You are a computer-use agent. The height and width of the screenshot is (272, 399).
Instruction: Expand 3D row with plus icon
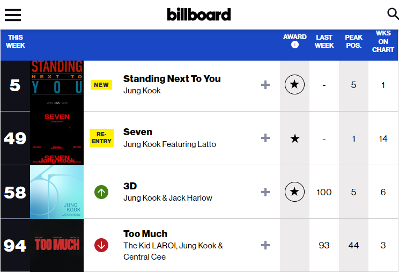coord(265,192)
